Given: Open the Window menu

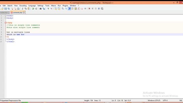Looking at the screenshot, I should pos(73,6).
